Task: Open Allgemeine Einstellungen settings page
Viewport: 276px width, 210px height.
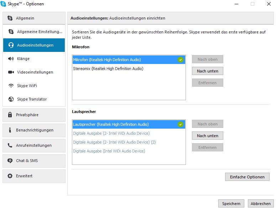Action: 34,32
